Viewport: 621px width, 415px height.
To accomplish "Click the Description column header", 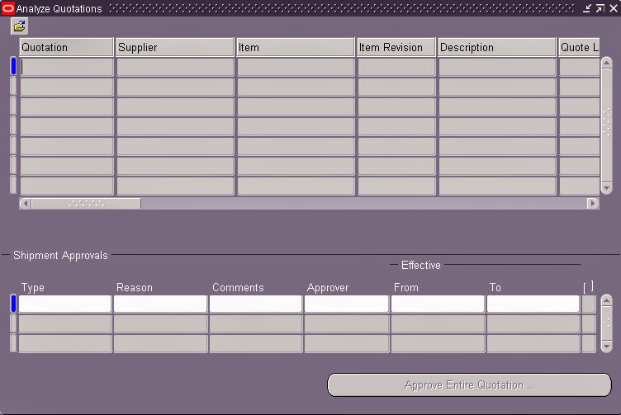I will [x=497, y=48].
